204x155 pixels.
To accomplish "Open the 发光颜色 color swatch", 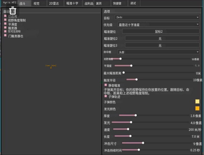I will point(197,108).
